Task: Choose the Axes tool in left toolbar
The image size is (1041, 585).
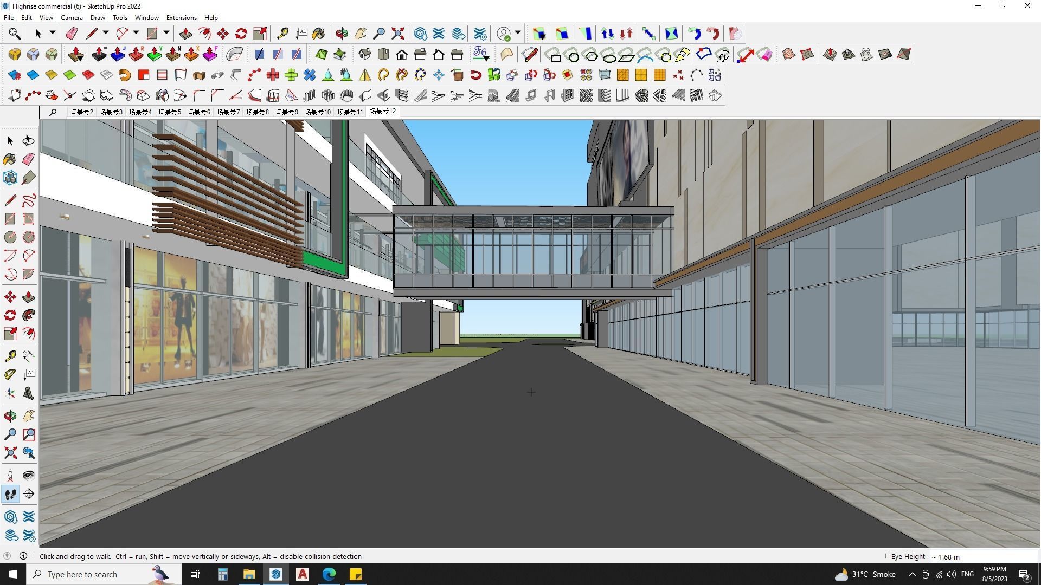Action: pyautogui.click(x=10, y=393)
